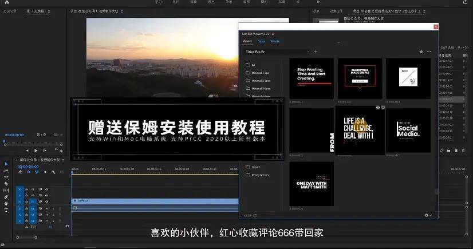Toggle timeline Snap magnet icon

[29, 172]
